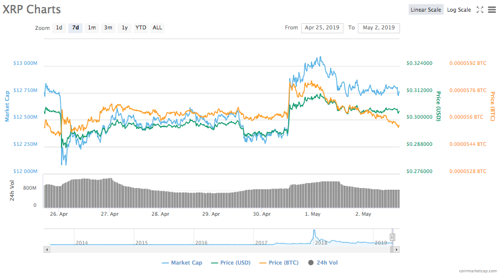Switch to Log Scale
Image resolution: width=502 pixels, height=274 pixels.
pos(459,9)
